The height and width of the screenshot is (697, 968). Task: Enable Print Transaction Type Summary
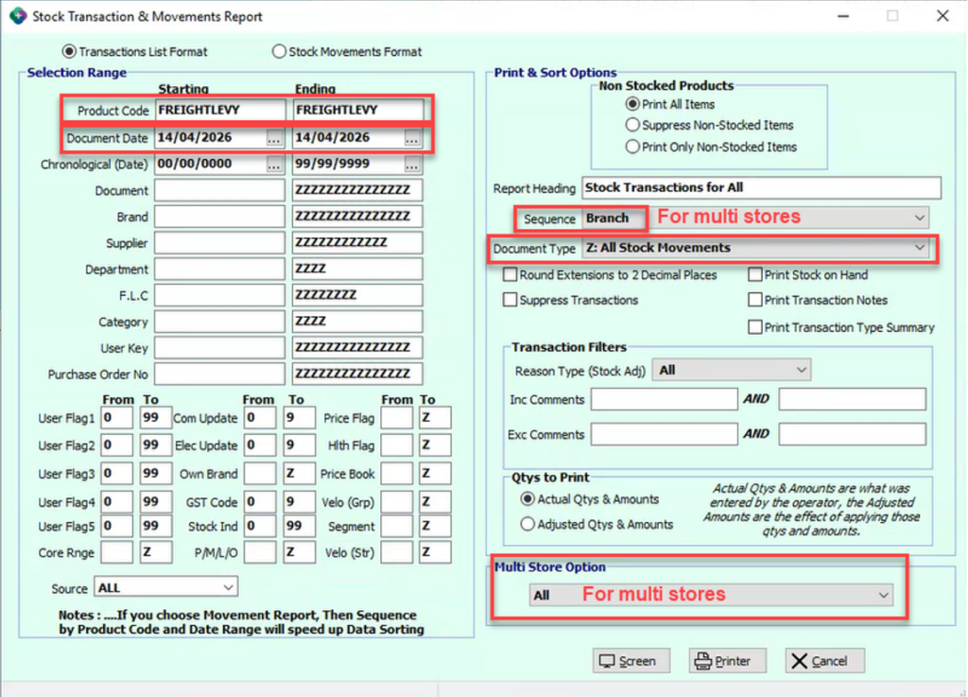pos(755,327)
